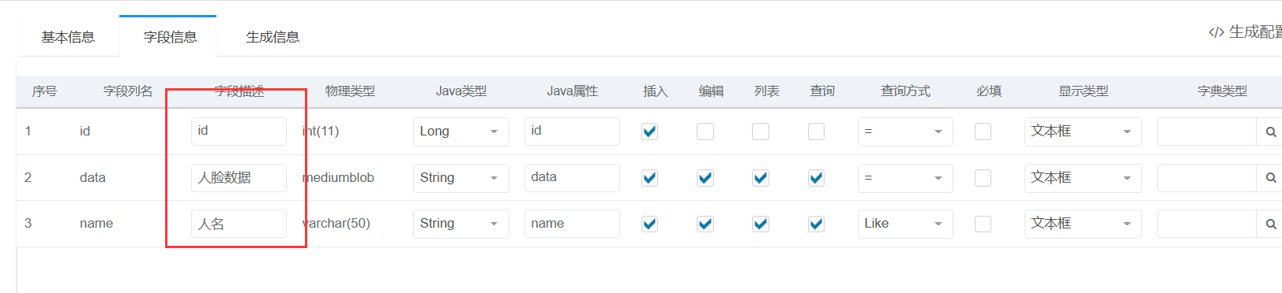1282x293 pixels.
Task: Select the 字段信息 tab
Action: coord(171,37)
